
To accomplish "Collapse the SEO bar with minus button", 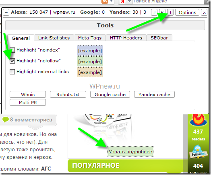I will 6,12.
